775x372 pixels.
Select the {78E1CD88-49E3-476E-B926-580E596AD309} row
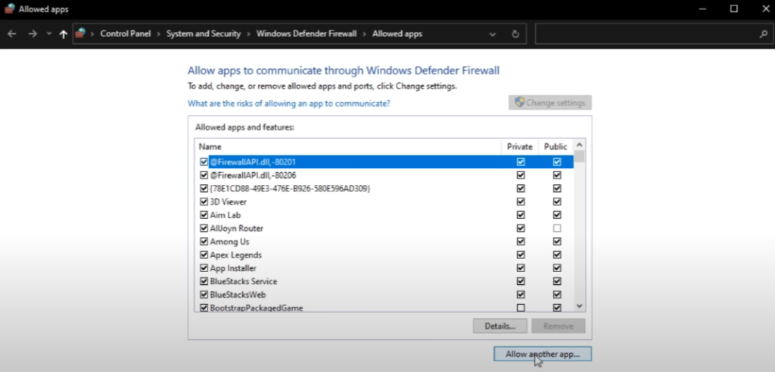[384, 189]
